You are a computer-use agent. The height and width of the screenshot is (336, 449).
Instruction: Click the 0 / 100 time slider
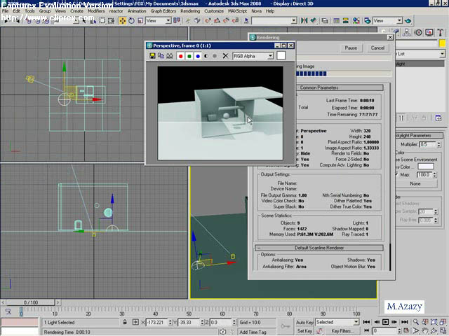[30, 302]
